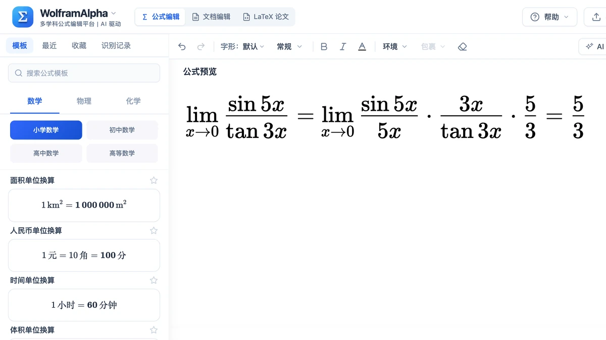Click the rendered limit formula
606x340 pixels.
click(x=385, y=118)
